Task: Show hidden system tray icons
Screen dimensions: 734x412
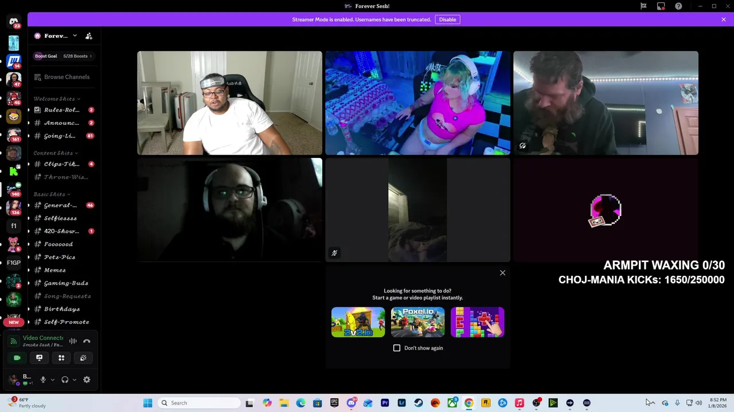Action: [652, 403]
